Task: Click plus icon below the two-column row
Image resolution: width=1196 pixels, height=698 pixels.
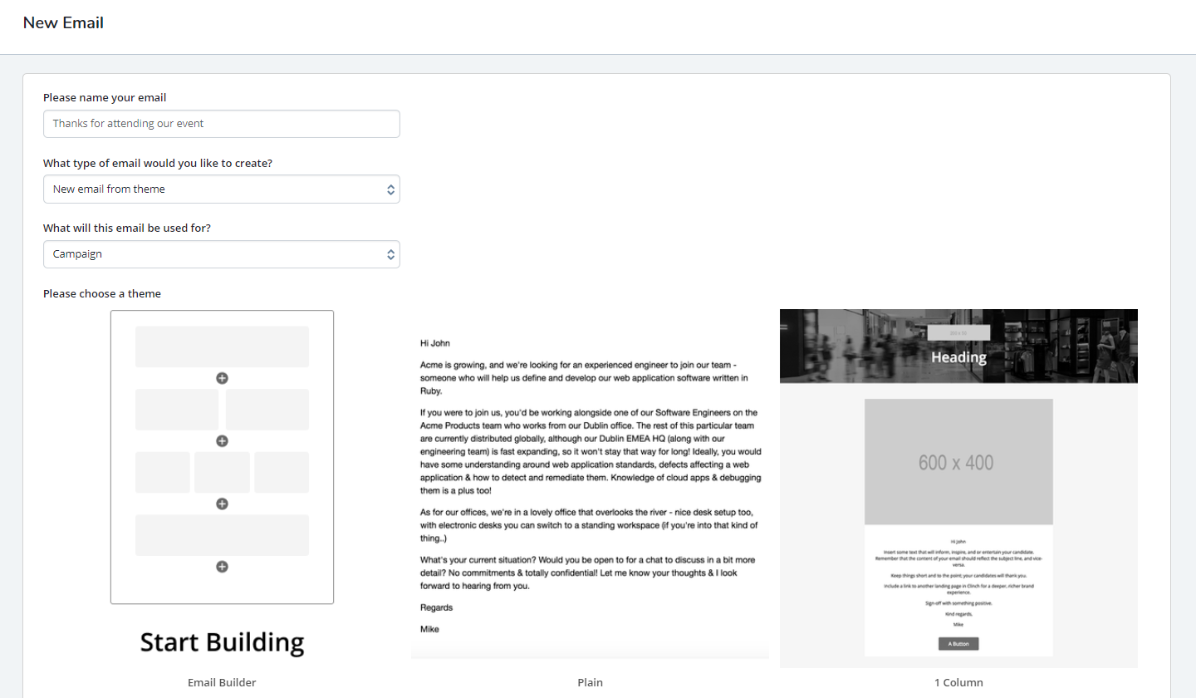Action: tap(222, 441)
